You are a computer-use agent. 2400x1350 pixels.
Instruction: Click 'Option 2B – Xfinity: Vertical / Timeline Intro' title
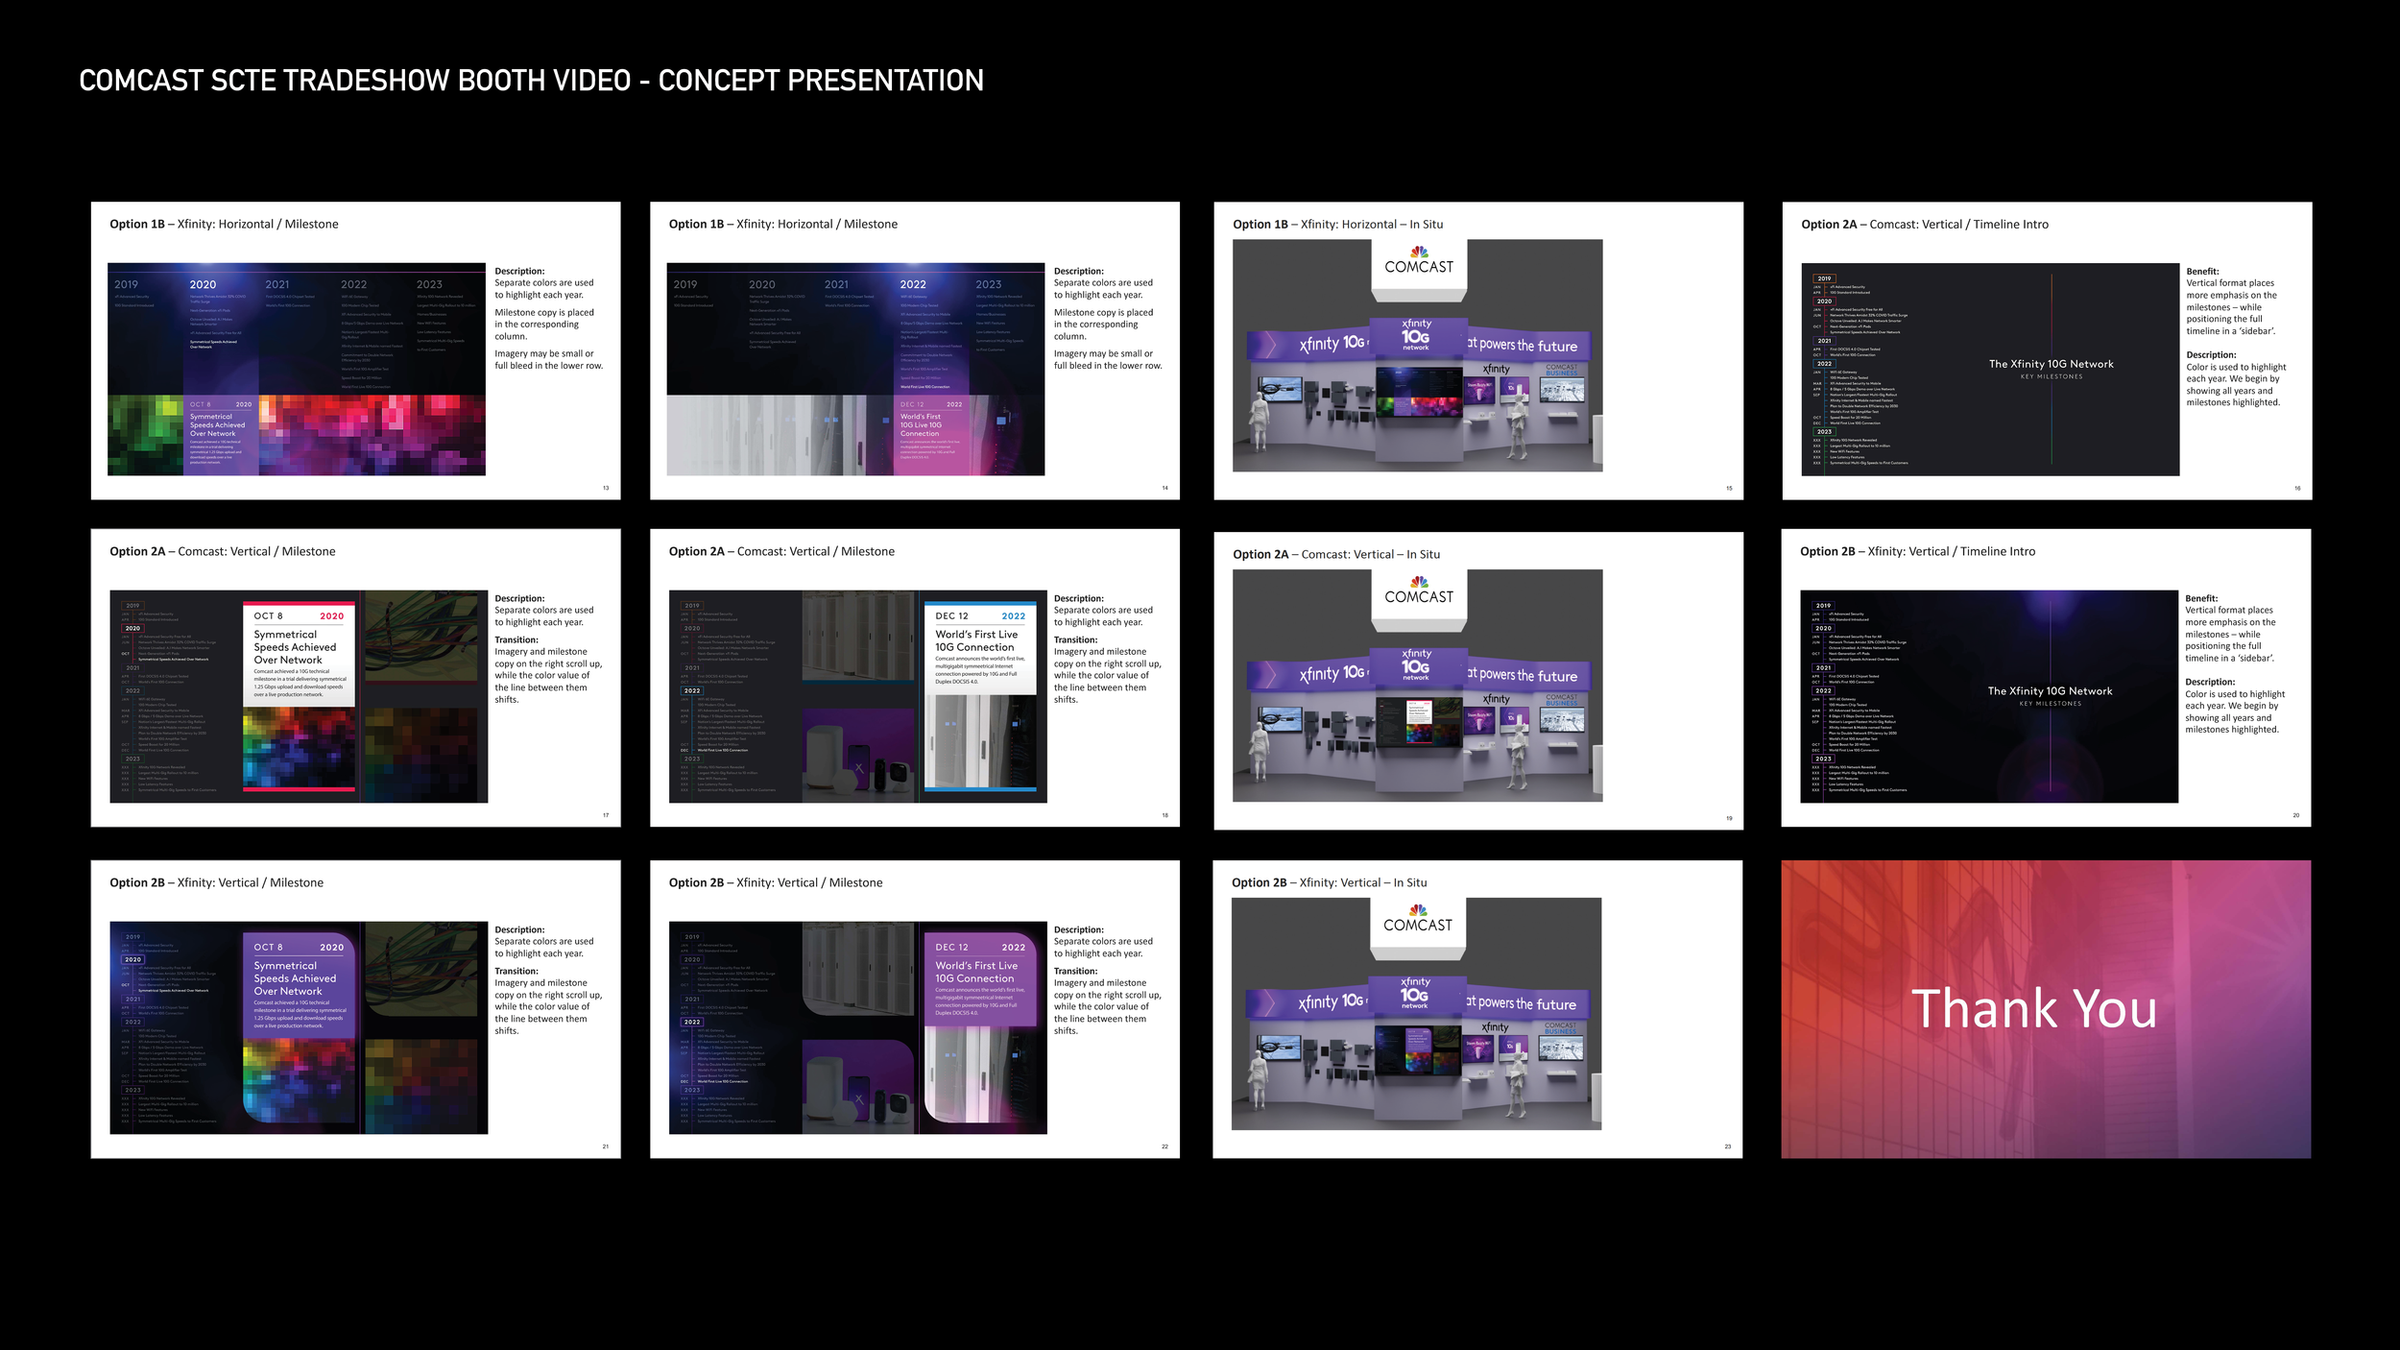tap(1917, 552)
